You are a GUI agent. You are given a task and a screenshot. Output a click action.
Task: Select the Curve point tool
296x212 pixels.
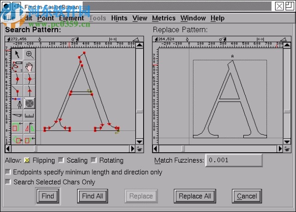coord(17,79)
